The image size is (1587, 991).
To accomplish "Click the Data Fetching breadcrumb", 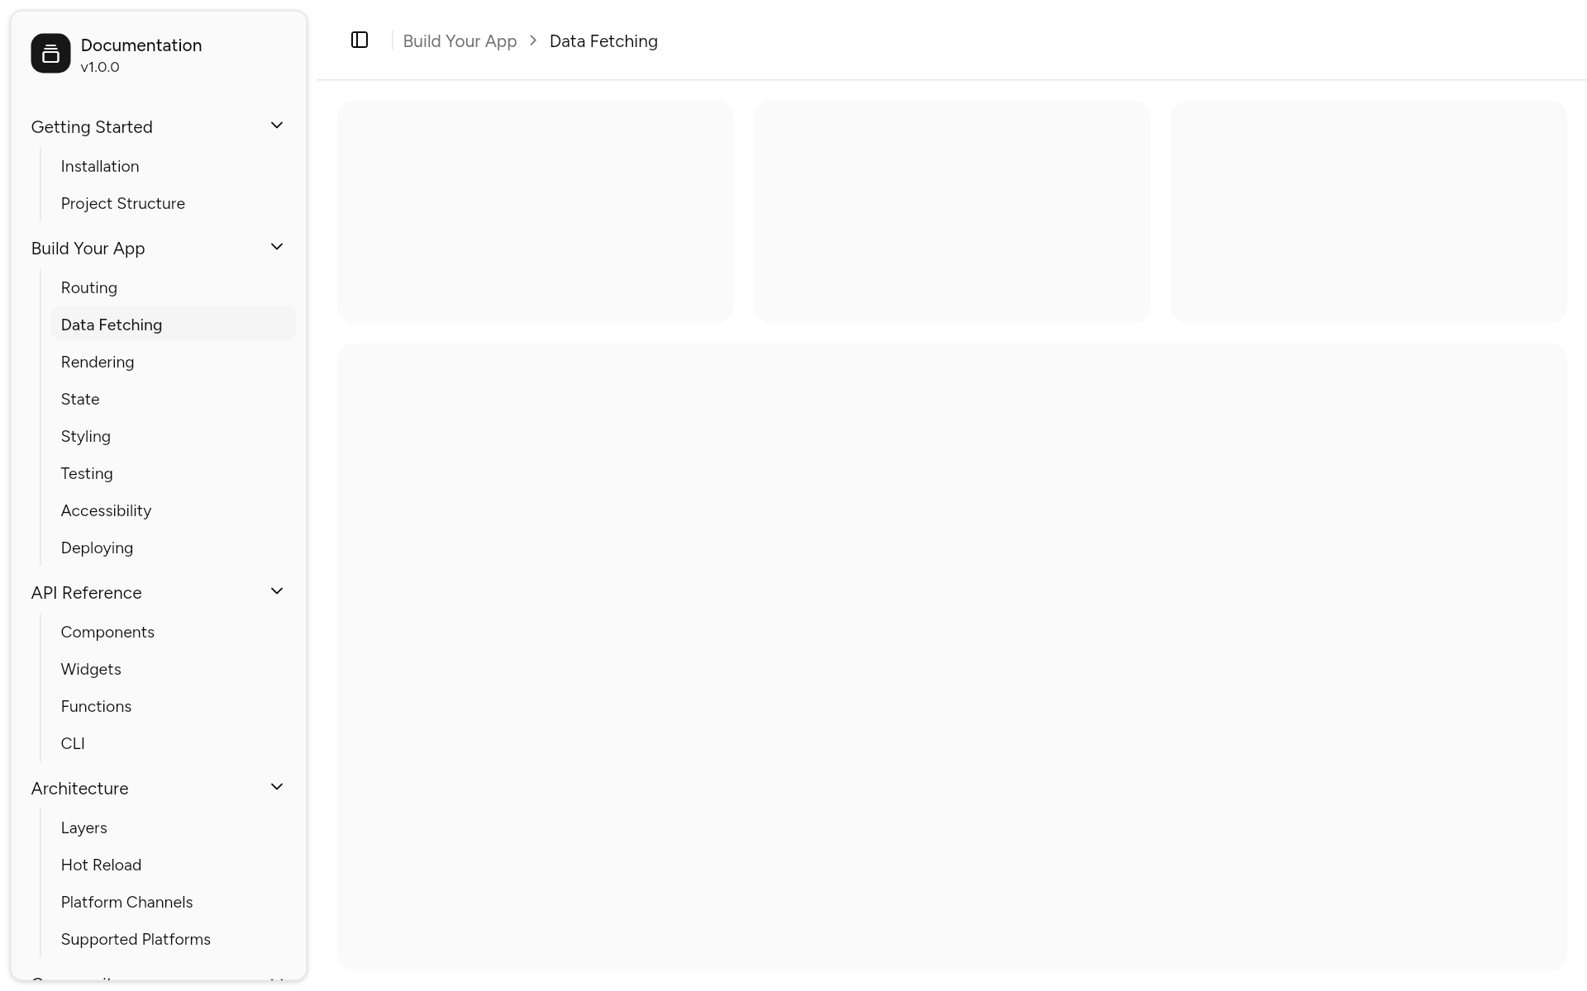I will (x=603, y=41).
